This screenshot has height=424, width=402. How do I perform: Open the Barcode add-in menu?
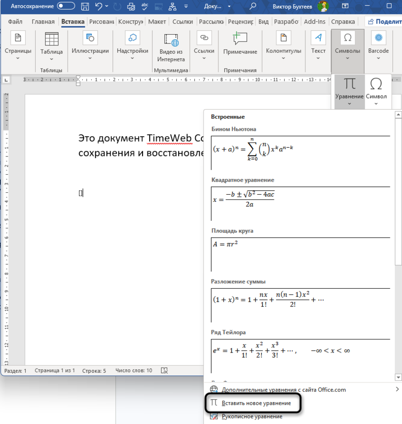[x=378, y=46]
